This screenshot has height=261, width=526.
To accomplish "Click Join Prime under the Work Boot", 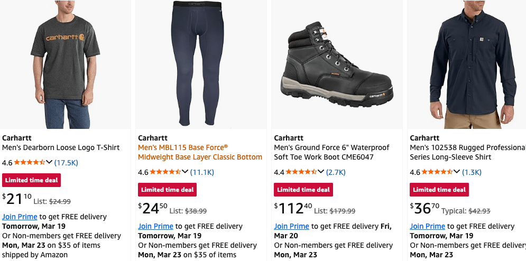I will (291, 226).
